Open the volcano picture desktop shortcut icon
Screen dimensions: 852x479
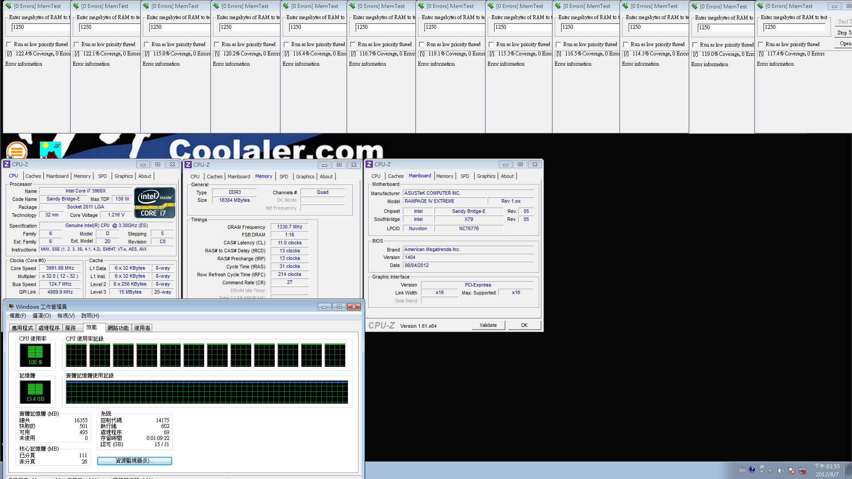50,150
